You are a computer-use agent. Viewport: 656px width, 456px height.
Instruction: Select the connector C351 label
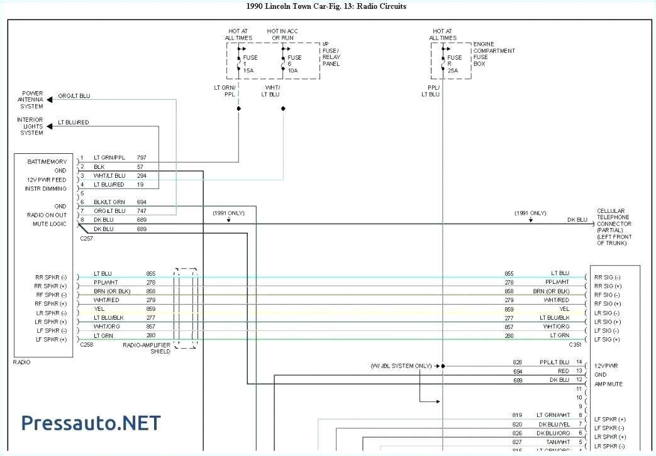(574, 344)
